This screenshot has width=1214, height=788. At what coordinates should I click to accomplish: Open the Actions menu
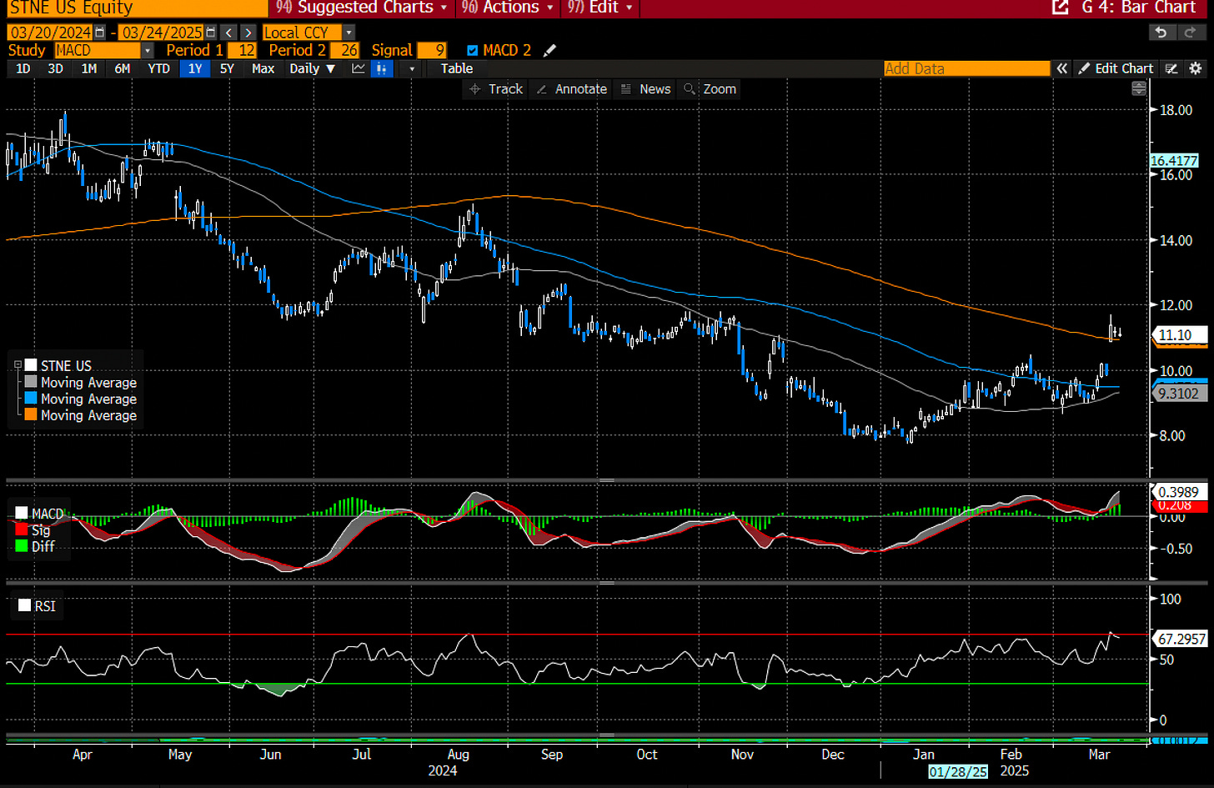point(507,8)
